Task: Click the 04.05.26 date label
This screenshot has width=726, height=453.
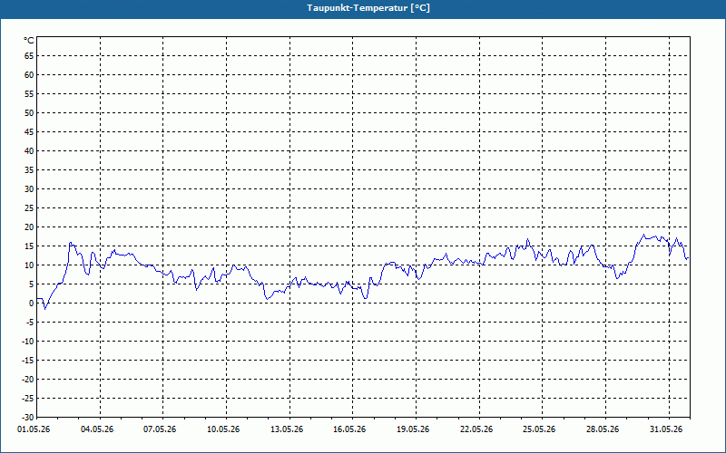Action: pyautogui.click(x=97, y=429)
